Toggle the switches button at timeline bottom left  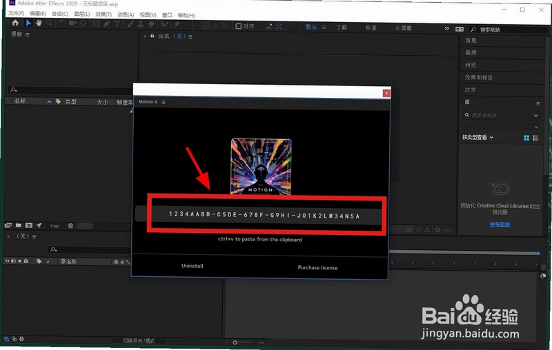pos(6,339)
